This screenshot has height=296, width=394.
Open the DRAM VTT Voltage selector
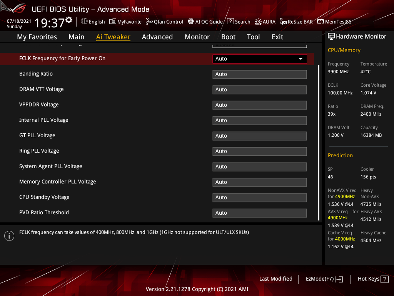click(x=259, y=89)
